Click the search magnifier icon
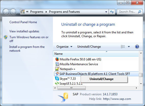Image resolution: width=145 pixels, height=106 pixels. pos(139,12)
